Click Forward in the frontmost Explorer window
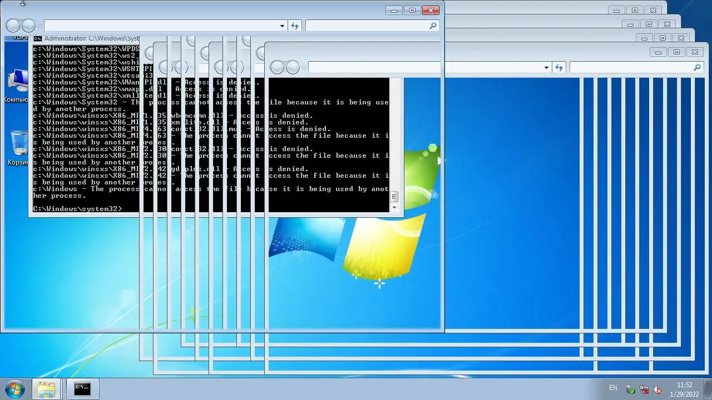The height and width of the screenshot is (400, 712). click(x=28, y=26)
